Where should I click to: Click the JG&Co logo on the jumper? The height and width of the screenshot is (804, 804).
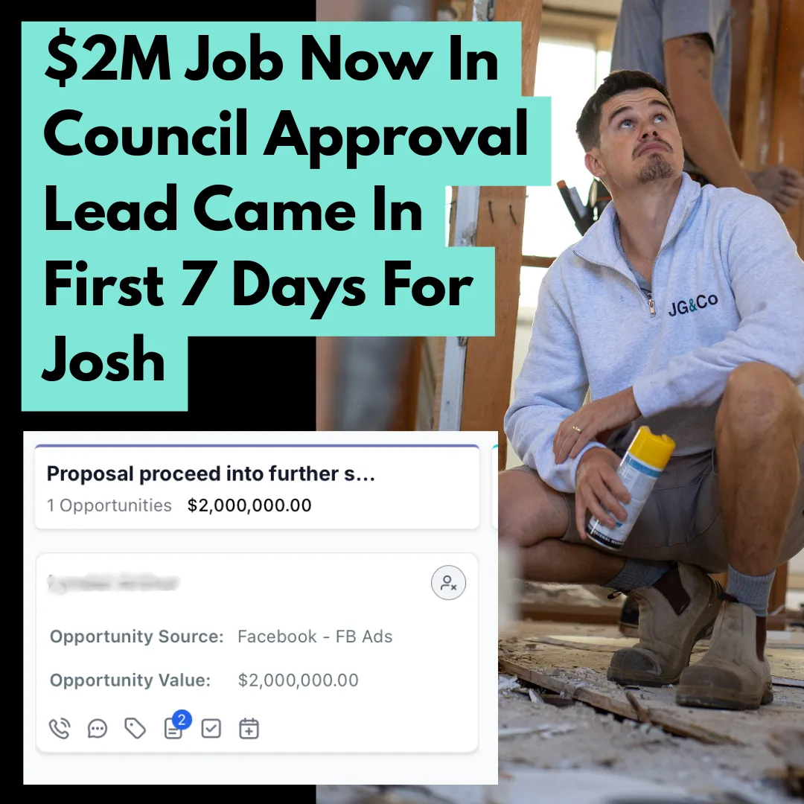(x=693, y=304)
